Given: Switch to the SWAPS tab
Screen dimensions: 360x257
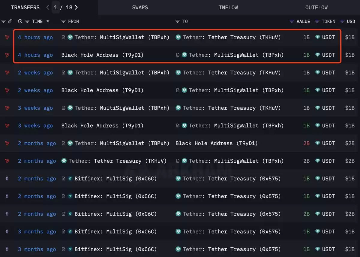Looking at the screenshot, I should point(140,8).
